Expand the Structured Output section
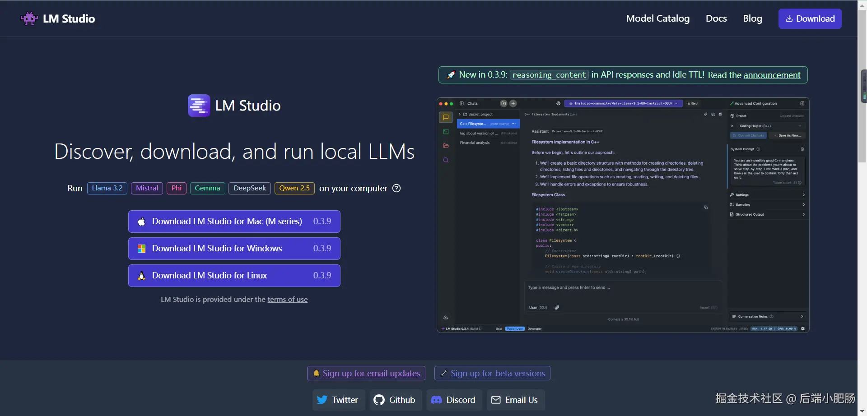Screen dimensions: 867x416 767,214
